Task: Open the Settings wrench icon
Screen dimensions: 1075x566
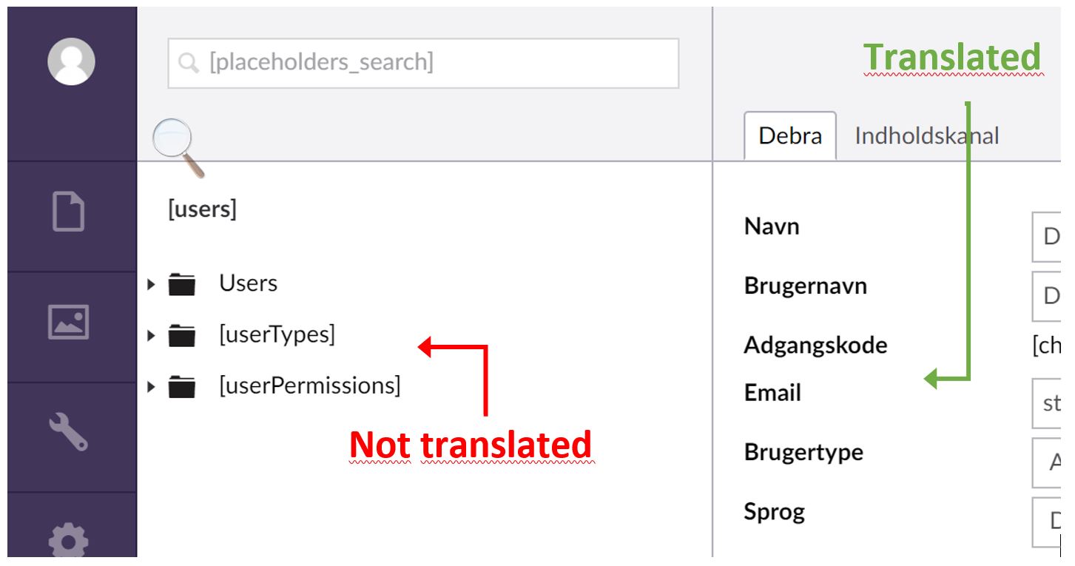Action: pos(68,431)
